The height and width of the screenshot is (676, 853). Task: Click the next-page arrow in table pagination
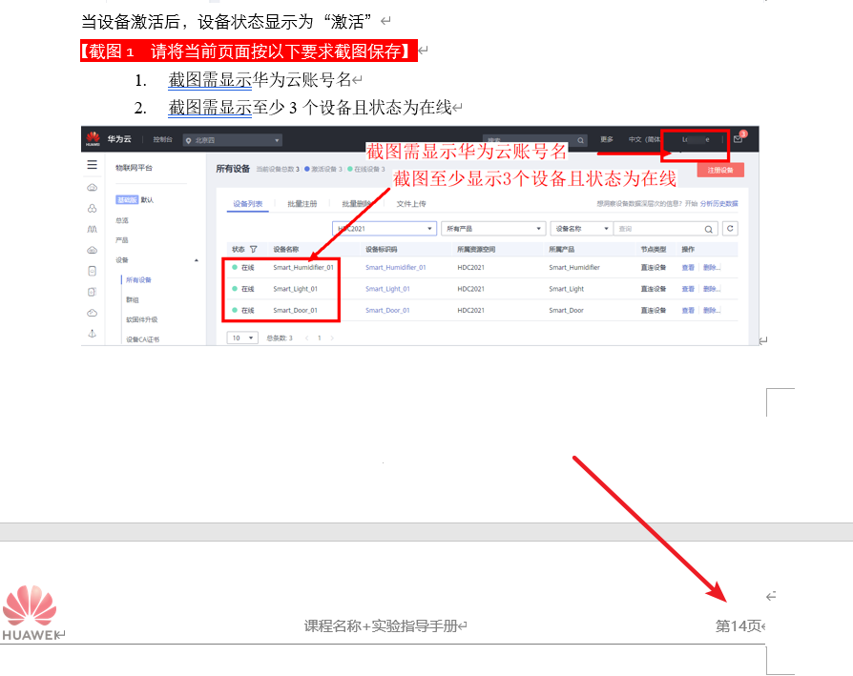tap(332, 338)
